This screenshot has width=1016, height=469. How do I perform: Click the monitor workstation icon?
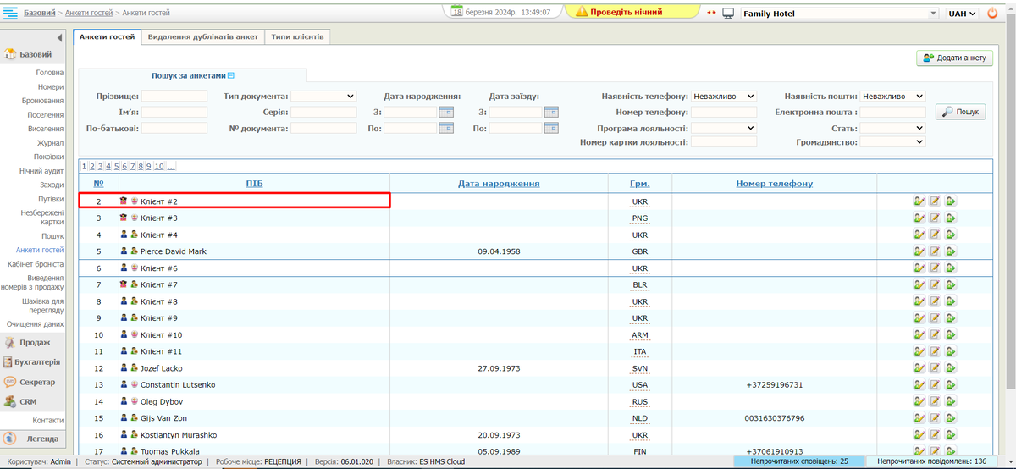coord(727,14)
